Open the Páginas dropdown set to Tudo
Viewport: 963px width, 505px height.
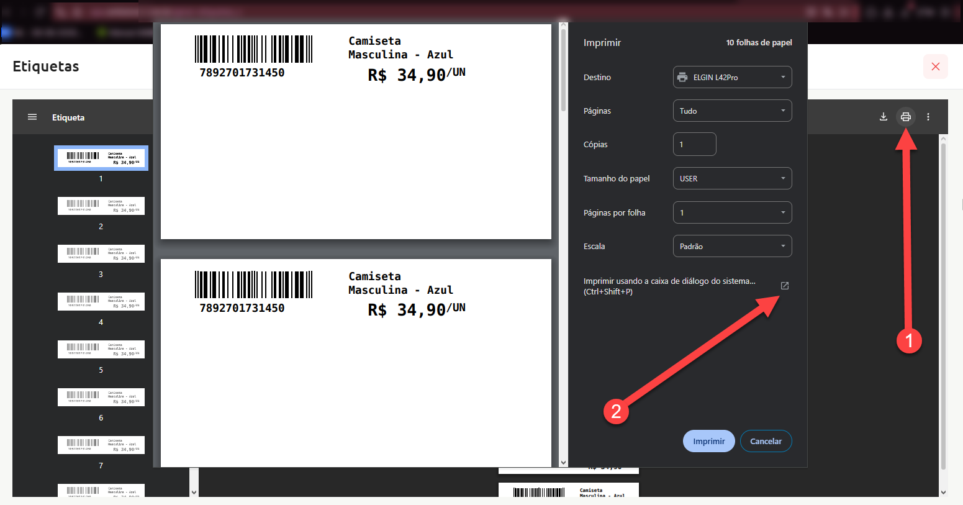point(733,111)
